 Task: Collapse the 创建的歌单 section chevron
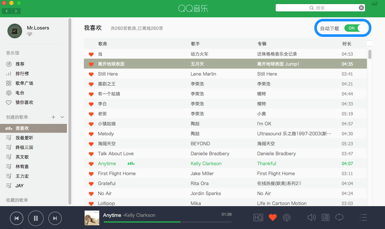62,117
